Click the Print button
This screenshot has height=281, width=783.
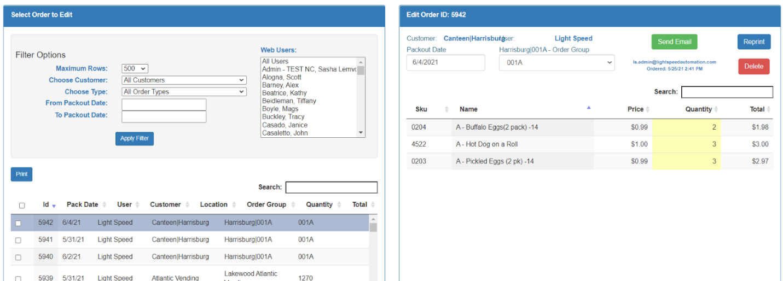pos(22,174)
